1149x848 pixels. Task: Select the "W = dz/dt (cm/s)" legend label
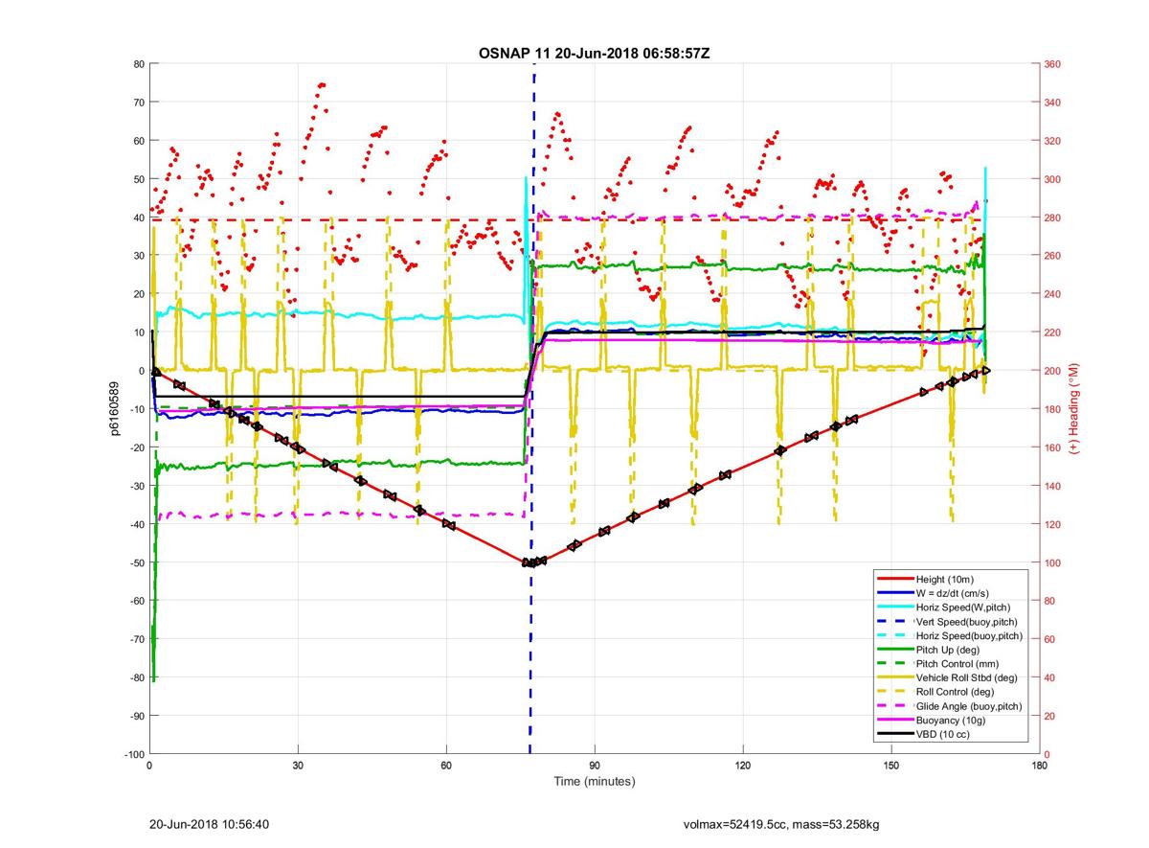pos(953,593)
